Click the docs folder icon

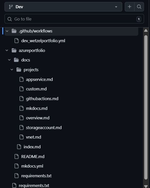16,60
